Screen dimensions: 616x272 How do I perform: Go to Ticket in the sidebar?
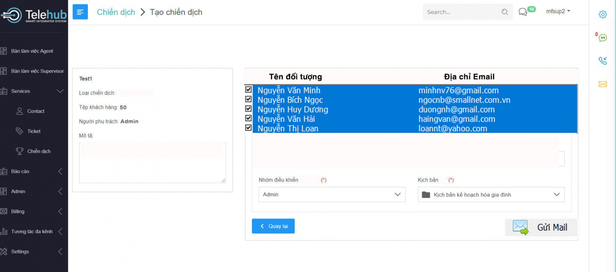coord(34,131)
